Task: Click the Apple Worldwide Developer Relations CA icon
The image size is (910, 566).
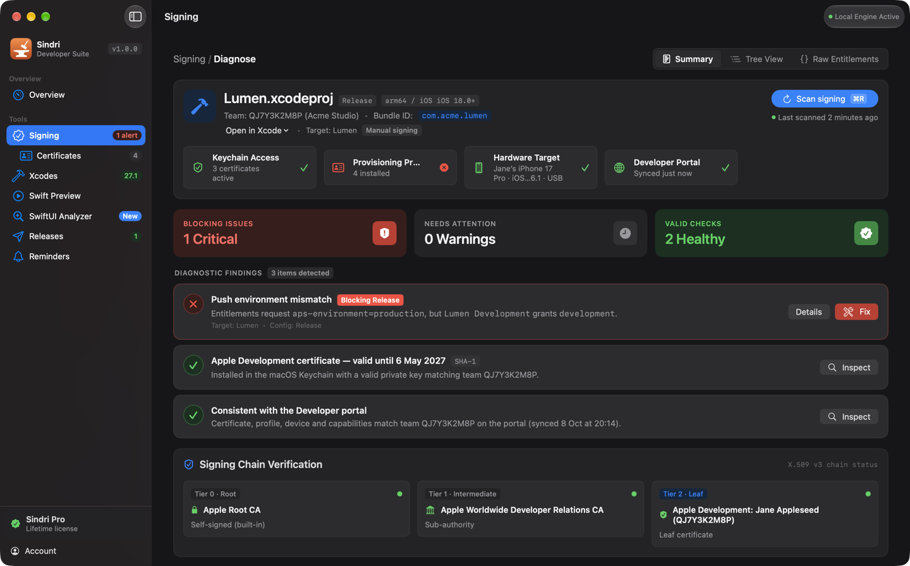Action: (x=430, y=510)
